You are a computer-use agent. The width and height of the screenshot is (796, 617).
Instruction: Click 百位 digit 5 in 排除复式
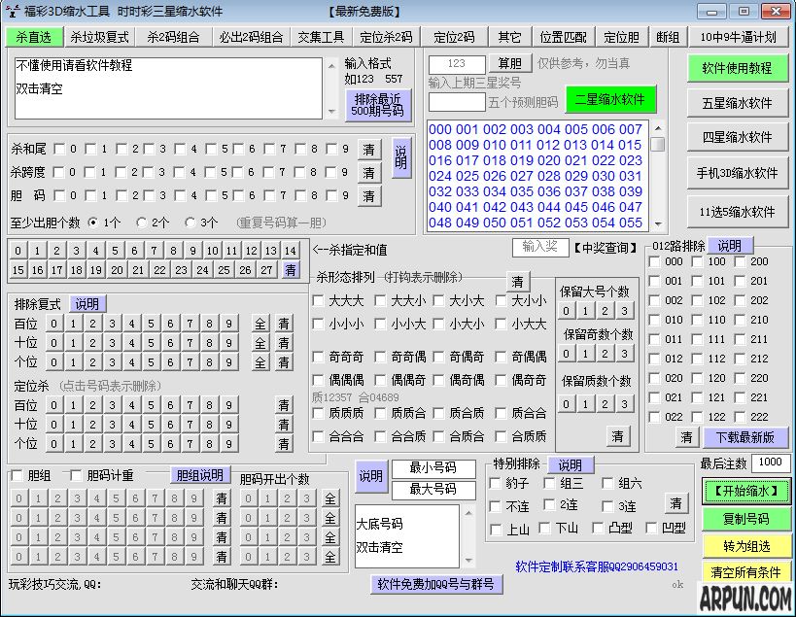point(151,324)
